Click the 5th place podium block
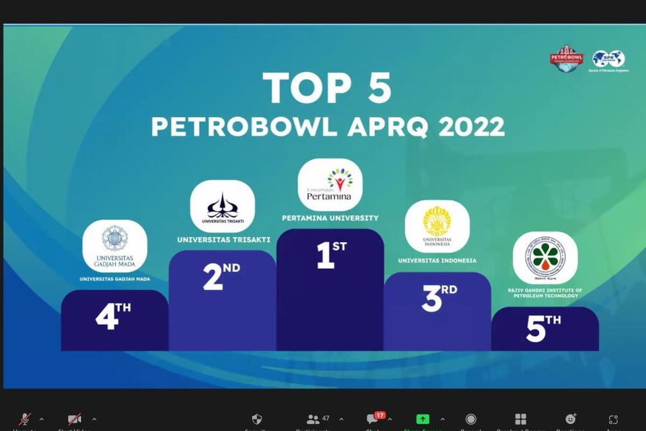Screen dimensions: 646x431 (545, 329)
